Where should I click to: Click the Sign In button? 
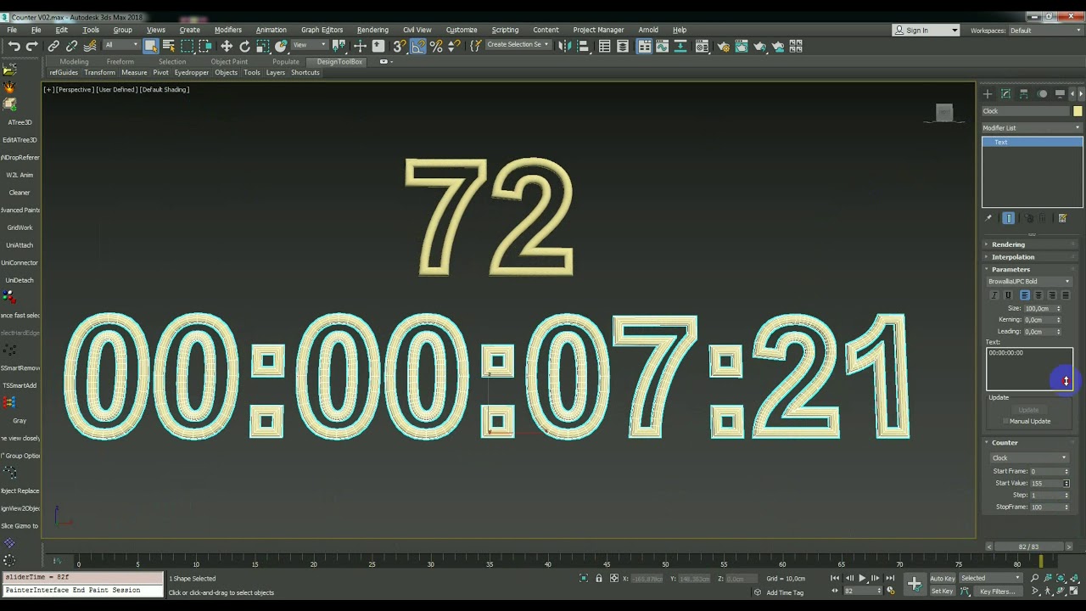click(x=926, y=31)
